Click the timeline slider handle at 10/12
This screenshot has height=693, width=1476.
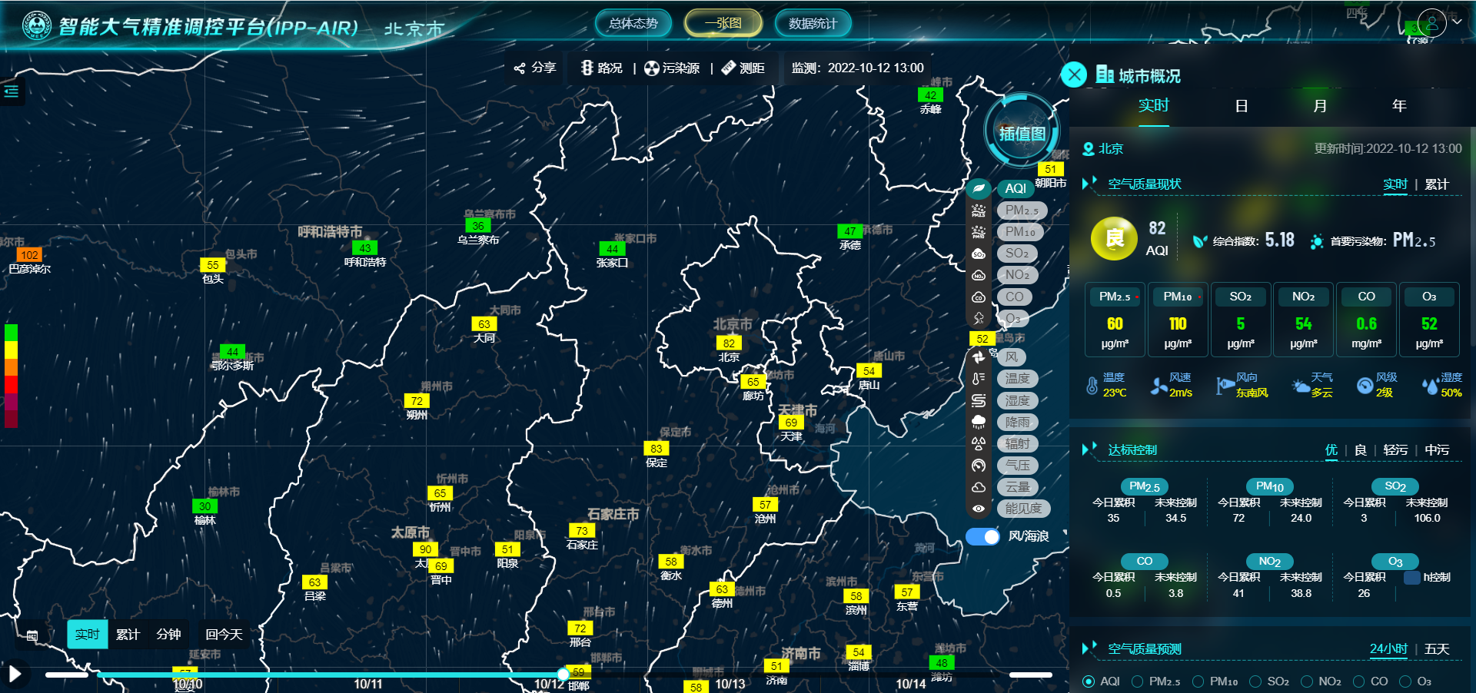(x=563, y=675)
